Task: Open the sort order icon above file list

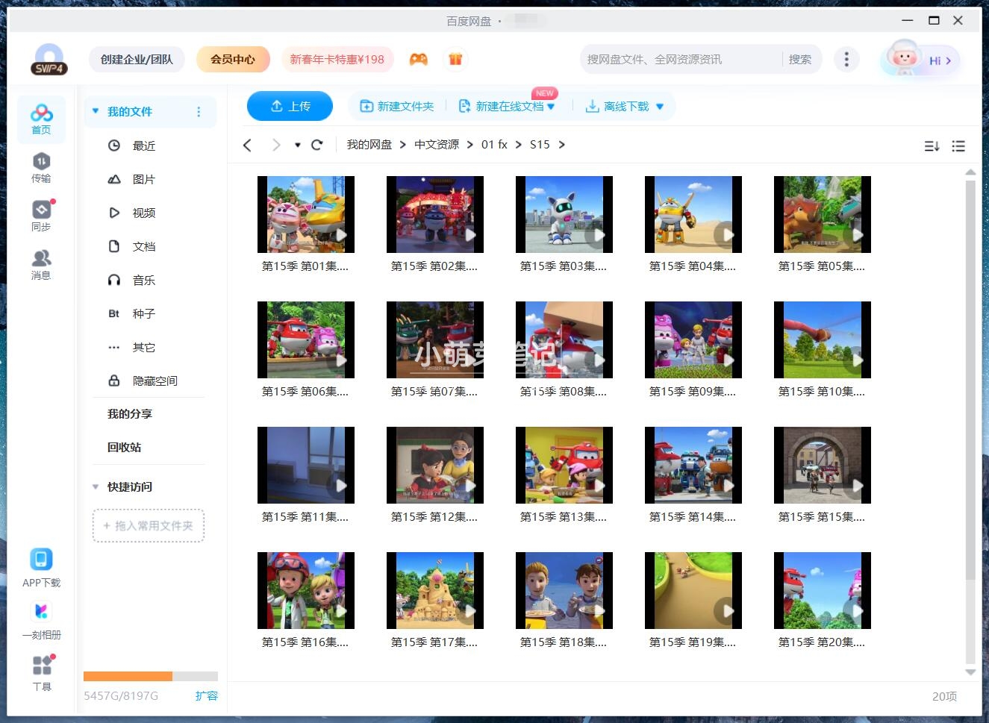Action: pos(931,146)
